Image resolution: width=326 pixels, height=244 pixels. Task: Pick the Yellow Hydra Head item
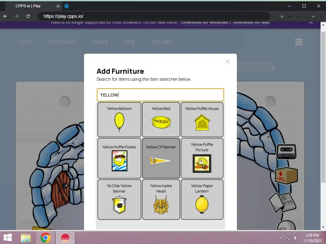(161, 200)
